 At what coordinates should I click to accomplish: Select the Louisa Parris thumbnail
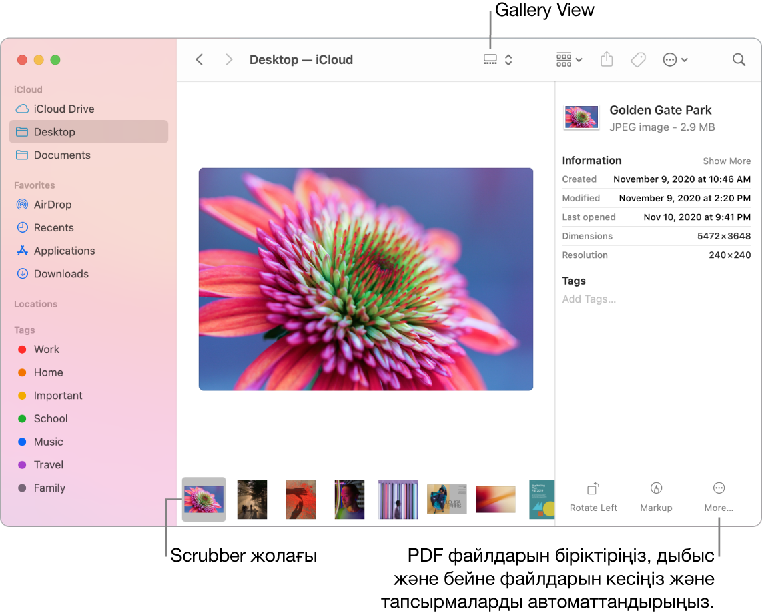446,499
